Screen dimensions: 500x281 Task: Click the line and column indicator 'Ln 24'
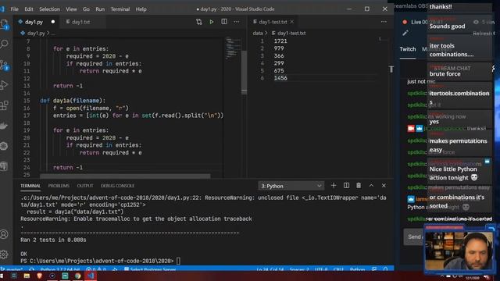click(x=270, y=269)
